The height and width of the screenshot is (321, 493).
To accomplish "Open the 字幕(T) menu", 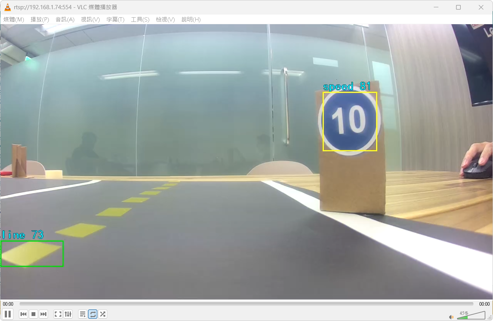I will click(115, 20).
